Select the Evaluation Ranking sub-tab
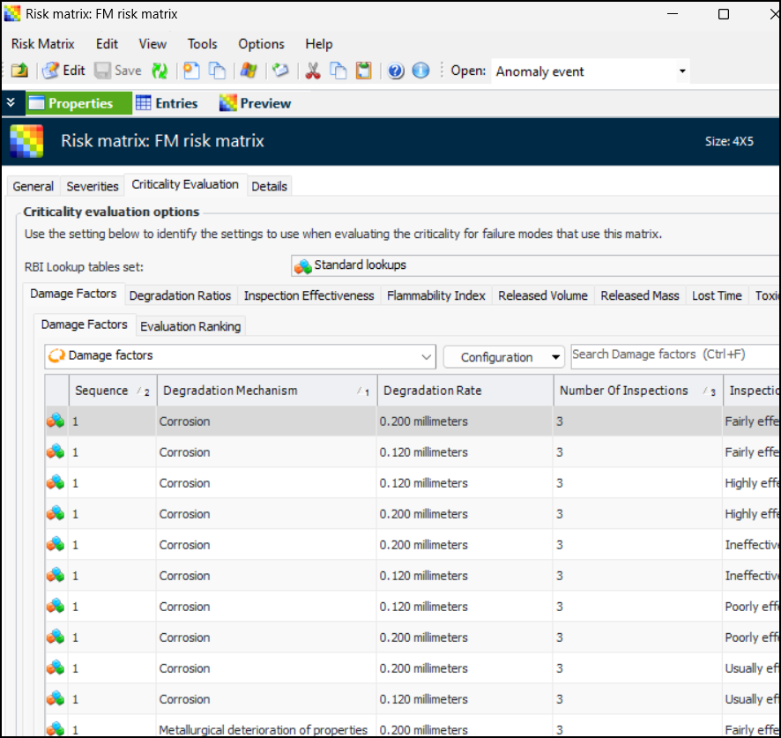Screen dimensions: 781x738 (190, 326)
